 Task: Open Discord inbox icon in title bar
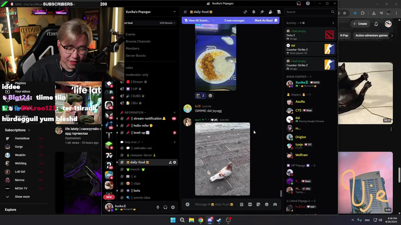(299, 3)
